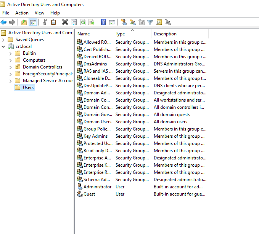Screen dimensions: 259x234
Task: Open the File menu
Action: point(6,13)
